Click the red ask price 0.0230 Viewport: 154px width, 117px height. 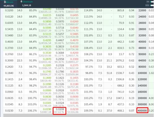pyautogui.click(x=74, y=109)
